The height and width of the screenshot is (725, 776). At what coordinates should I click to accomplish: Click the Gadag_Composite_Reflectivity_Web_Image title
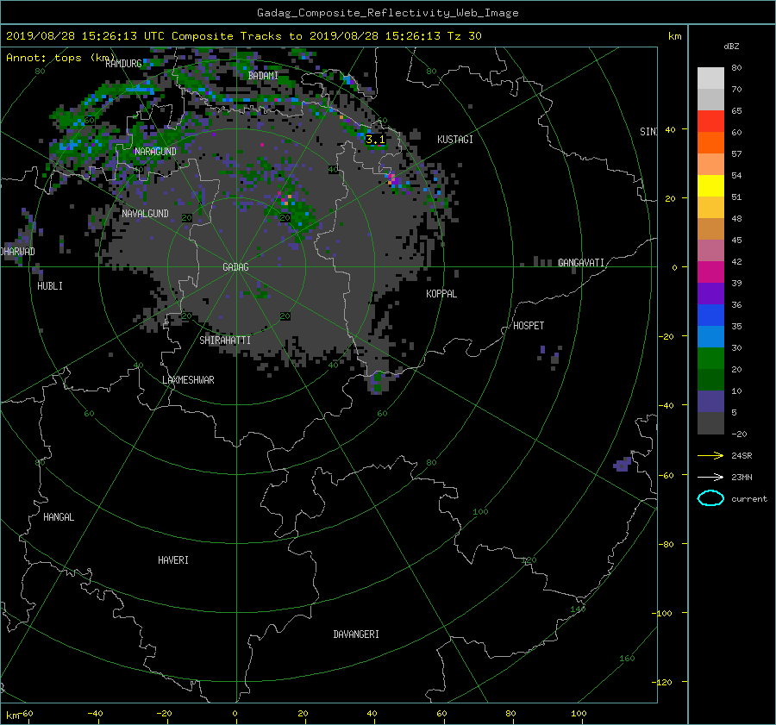click(387, 13)
